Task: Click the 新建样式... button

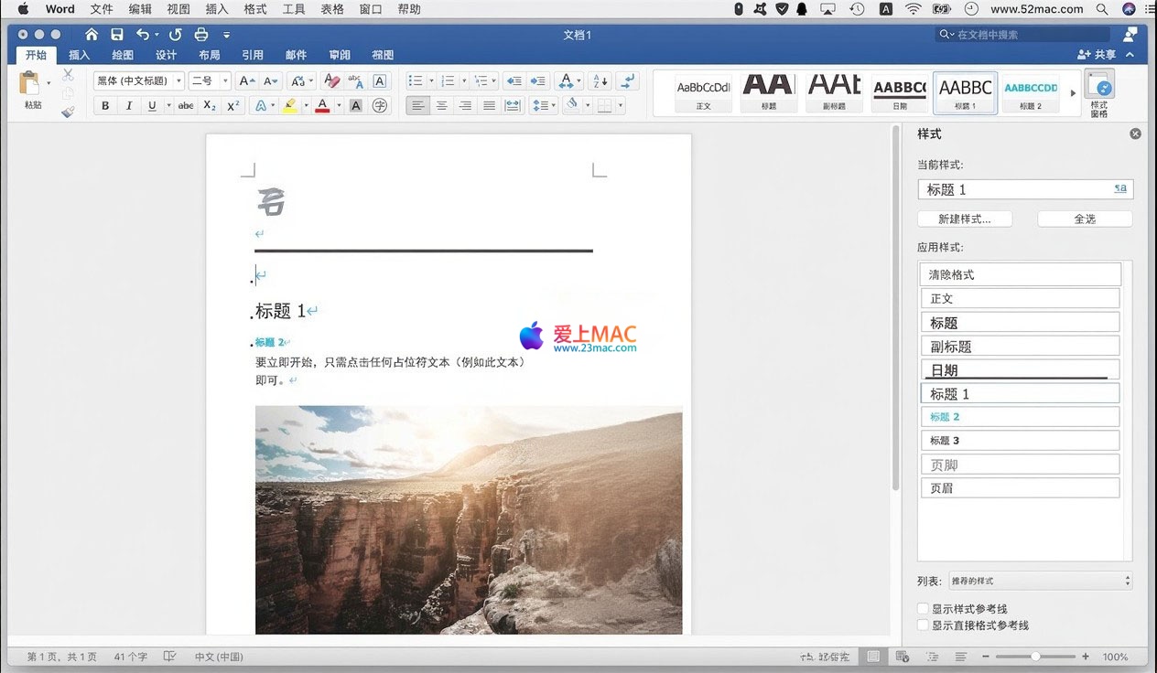Action: [965, 219]
